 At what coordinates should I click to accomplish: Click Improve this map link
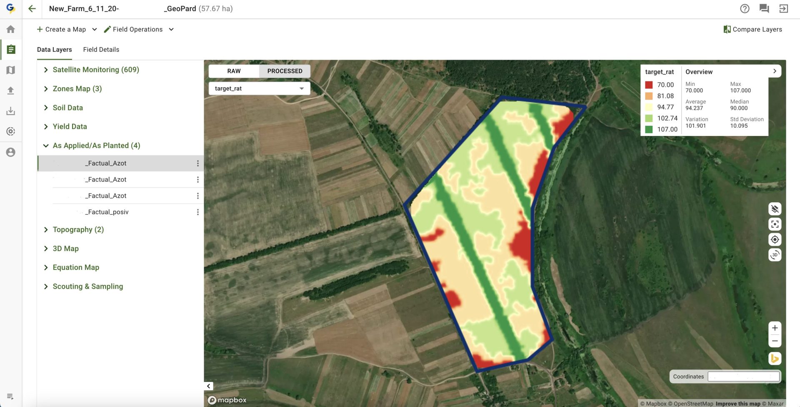coord(738,403)
